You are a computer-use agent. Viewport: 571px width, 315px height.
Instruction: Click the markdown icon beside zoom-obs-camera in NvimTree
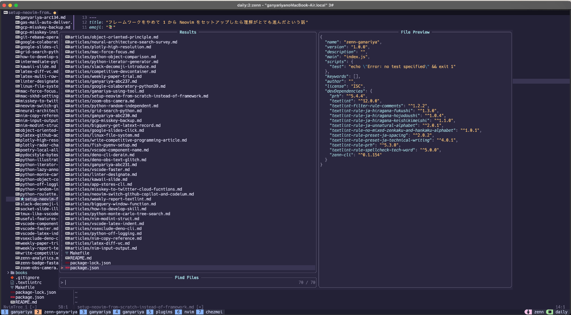18,268
